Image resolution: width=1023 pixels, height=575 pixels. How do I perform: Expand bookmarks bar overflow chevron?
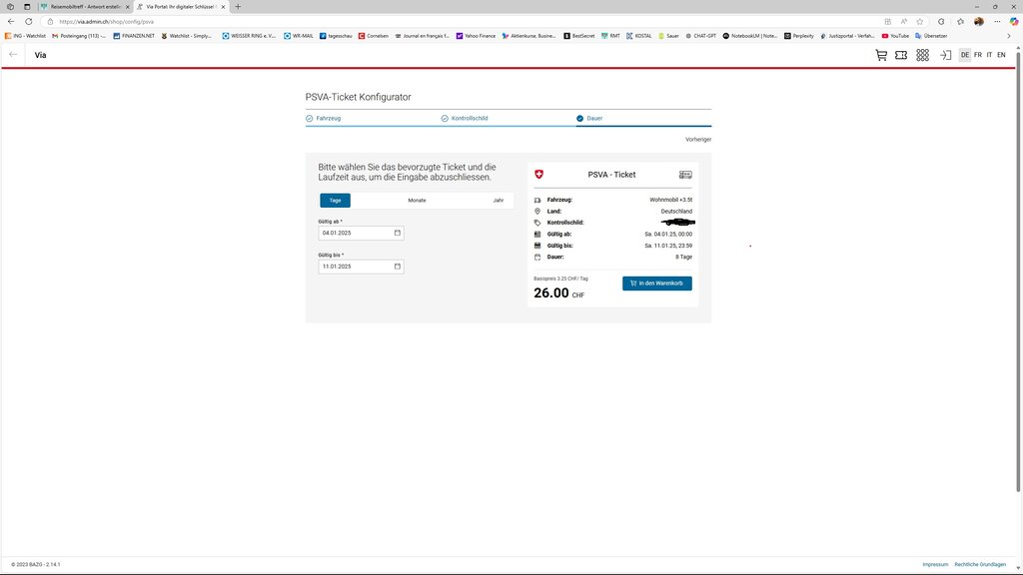click(x=1009, y=36)
